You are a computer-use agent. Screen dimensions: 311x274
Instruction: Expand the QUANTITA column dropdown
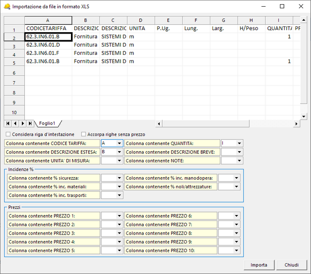pos(238,143)
